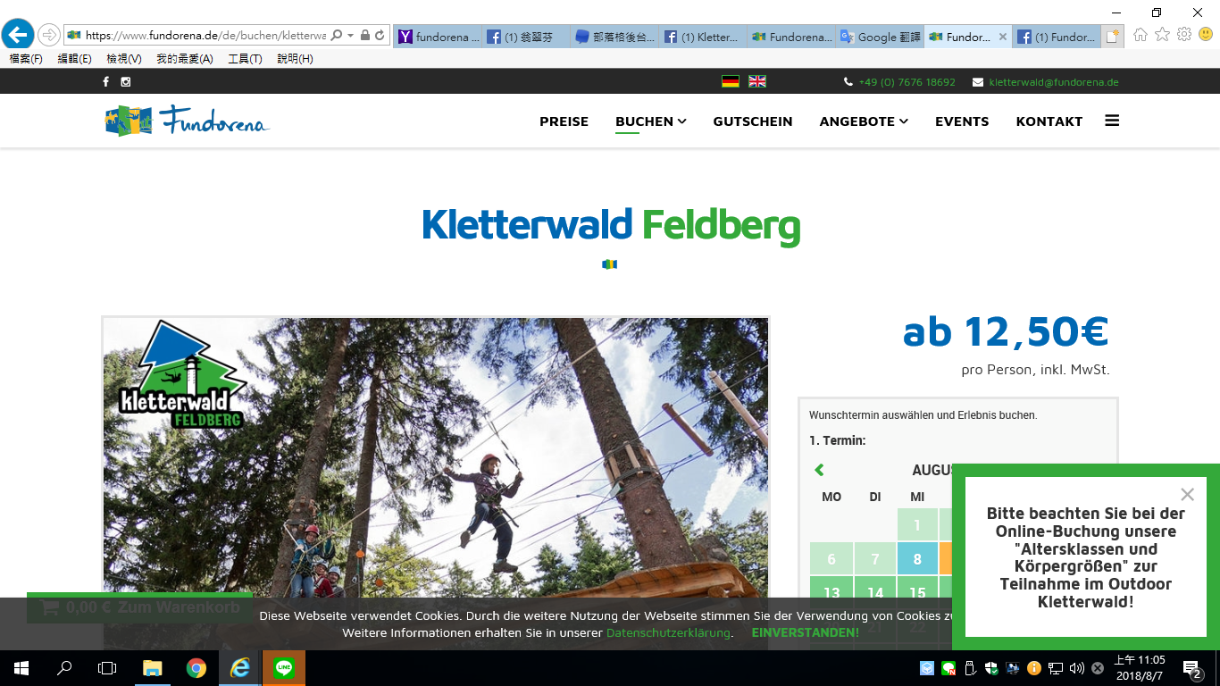Open the EVENTS page

pyautogui.click(x=962, y=121)
